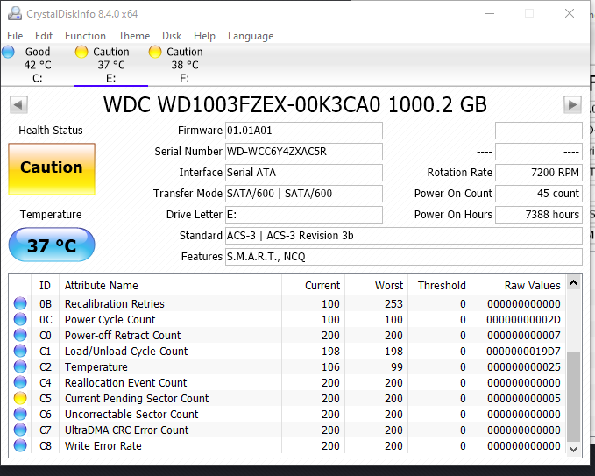The image size is (595, 476).
Task: Click the blue status orb for Recalibration Retries
Action: tap(20, 303)
